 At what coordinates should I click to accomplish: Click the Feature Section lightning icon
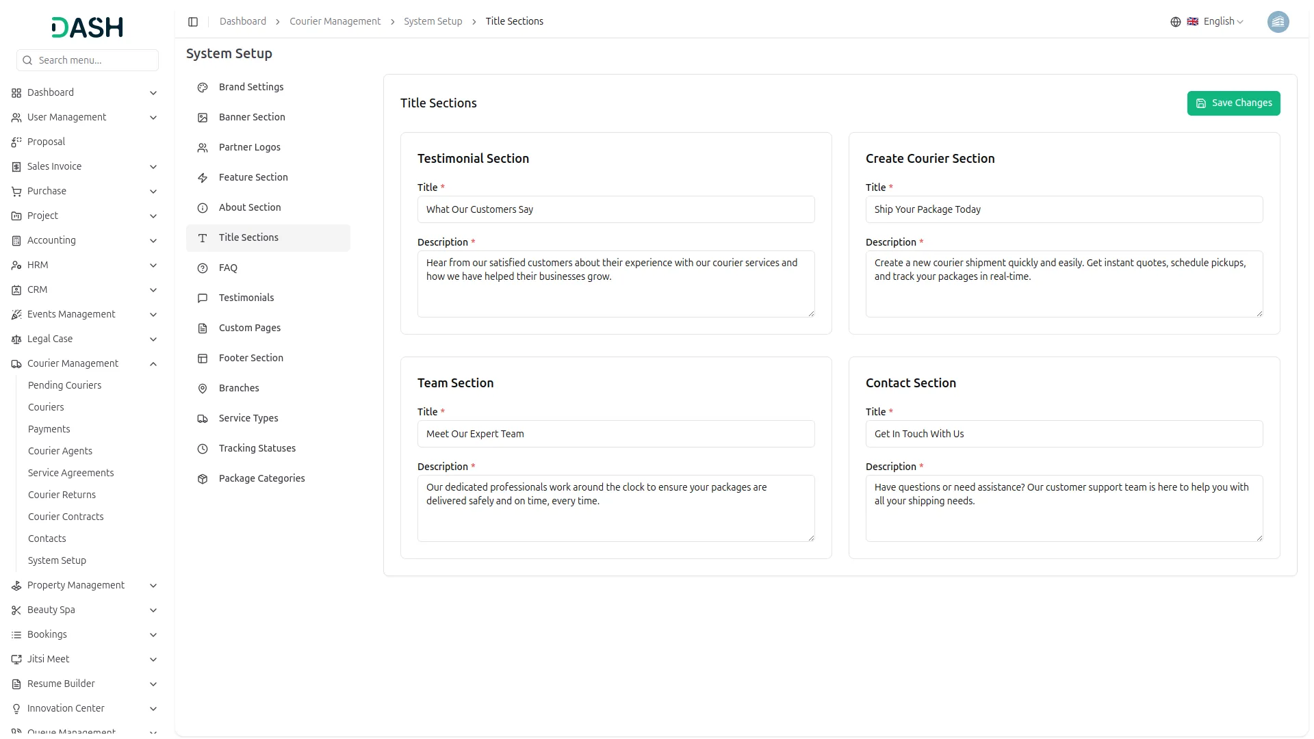click(203, 178)
